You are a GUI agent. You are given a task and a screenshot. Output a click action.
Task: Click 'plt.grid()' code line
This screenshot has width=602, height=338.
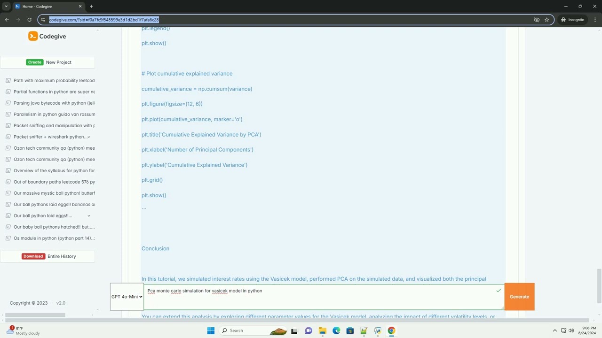(x=152, y=180)
